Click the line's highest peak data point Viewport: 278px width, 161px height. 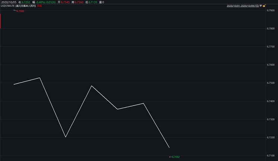coord(40,78)
